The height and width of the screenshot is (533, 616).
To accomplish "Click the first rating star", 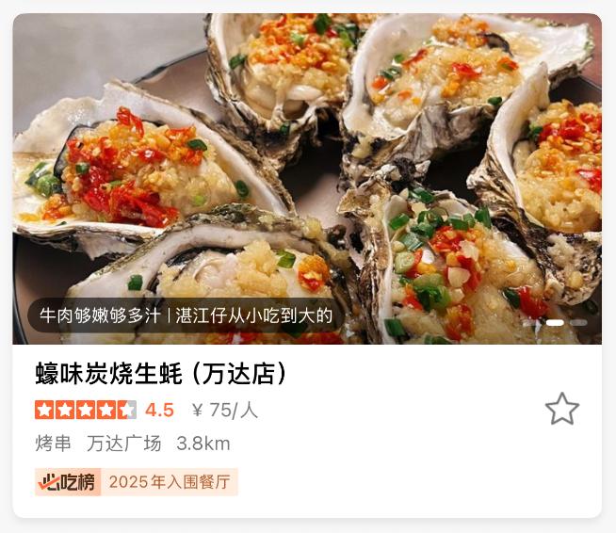I will (x=45, y=410).
